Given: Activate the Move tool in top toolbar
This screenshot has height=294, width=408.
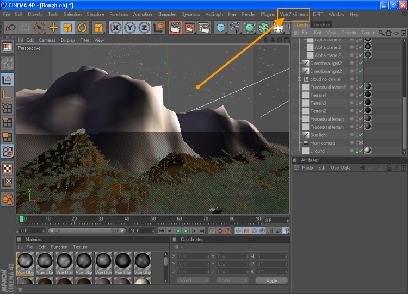Looking at the screenshot, I should (x=53, y=28).
